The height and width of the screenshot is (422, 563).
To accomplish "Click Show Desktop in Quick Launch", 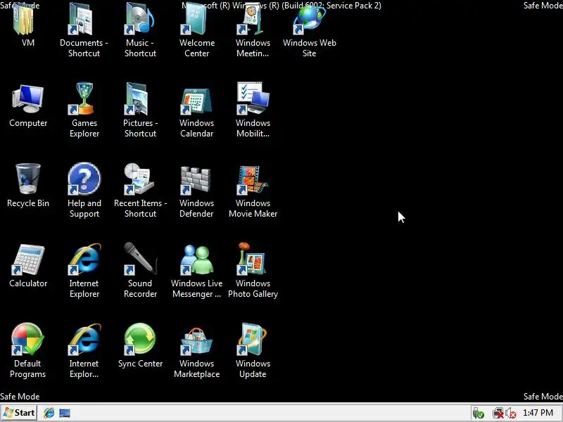I will click(x=65, y=413).
